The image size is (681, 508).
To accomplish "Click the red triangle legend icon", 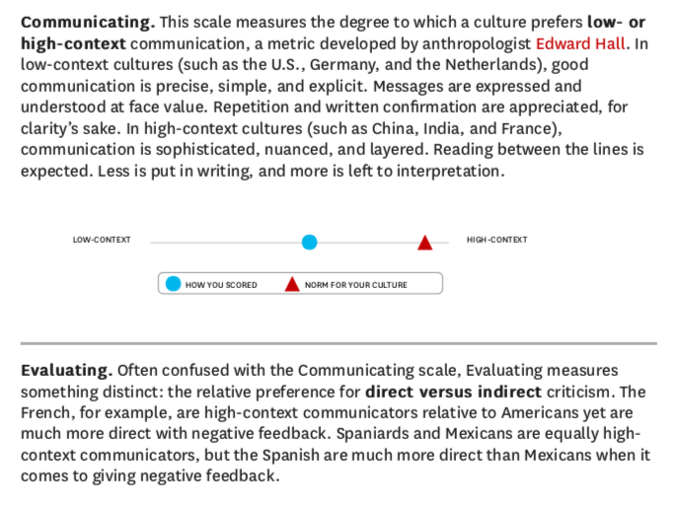I will pos(292,284).
